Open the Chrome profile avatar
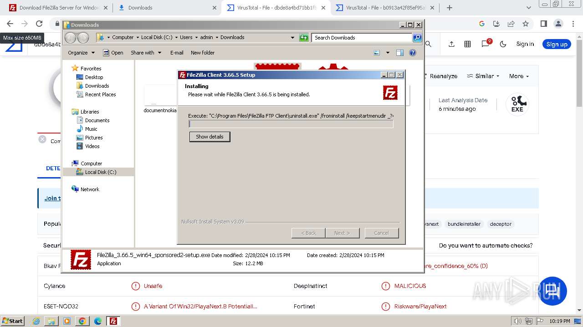Image resolution: width=583 pixels, height=327 pixels. point(558,24)
